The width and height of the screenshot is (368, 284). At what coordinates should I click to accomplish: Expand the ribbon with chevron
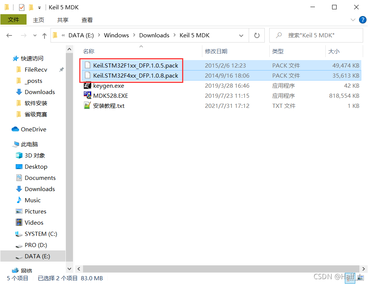coord(353,20)
